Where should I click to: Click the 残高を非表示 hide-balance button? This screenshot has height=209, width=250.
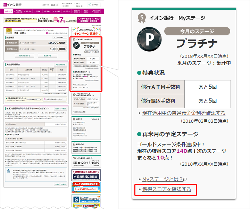(x=60, y=37)
